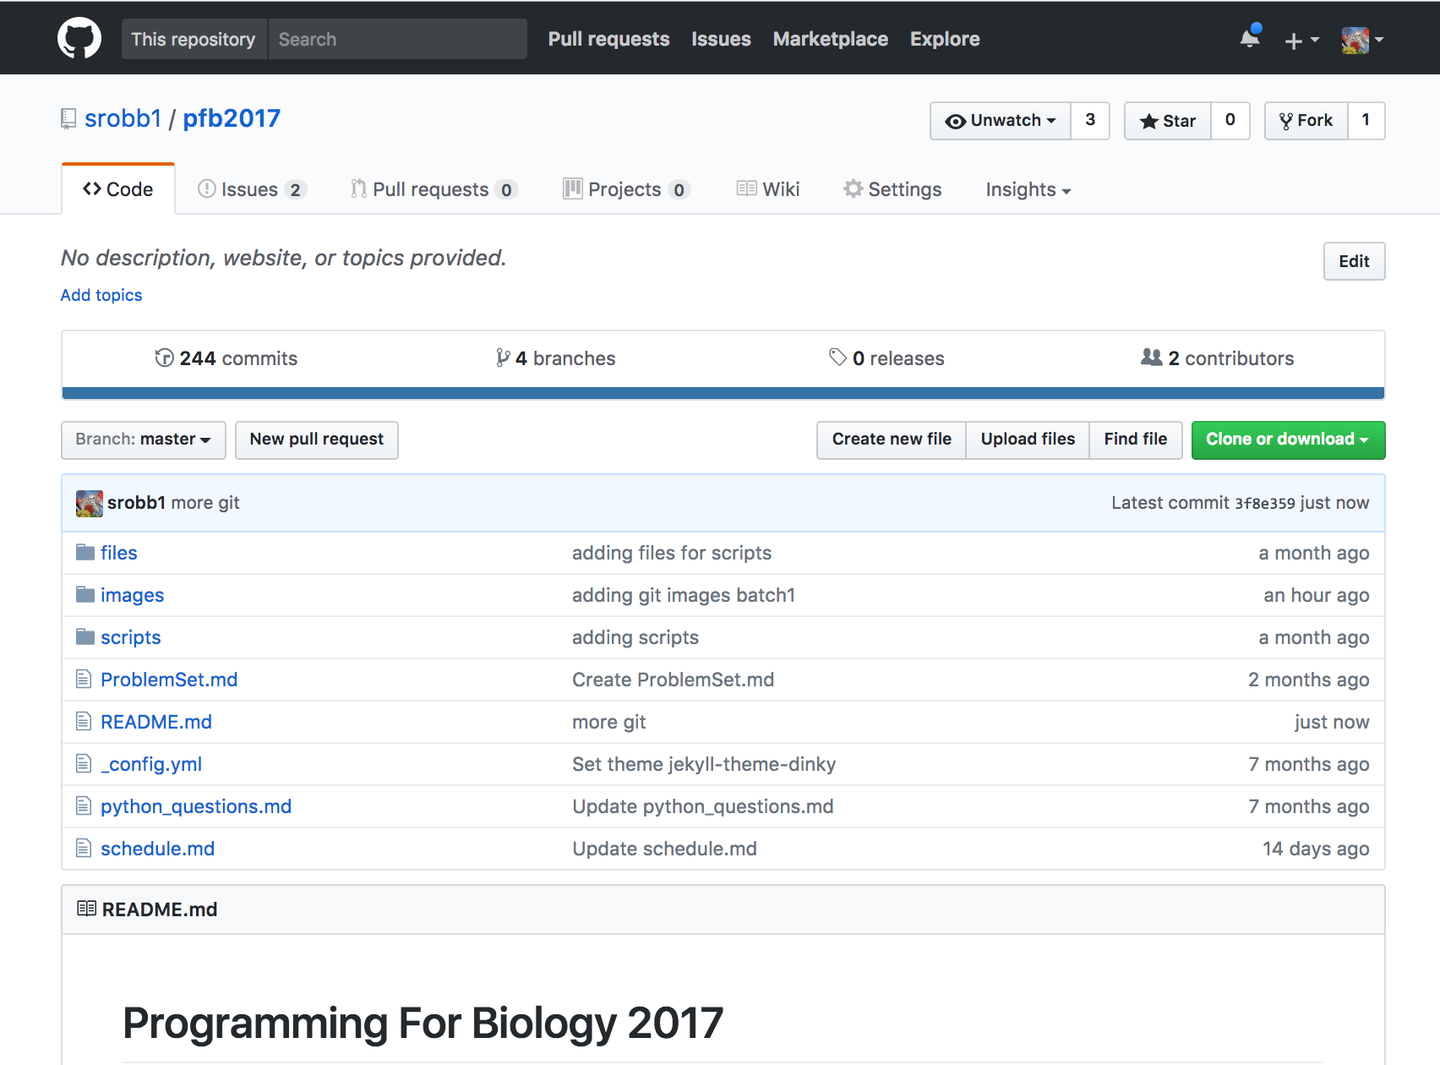
Task: Open latest commit hash 3f8e359
Action: (1265, 504)
